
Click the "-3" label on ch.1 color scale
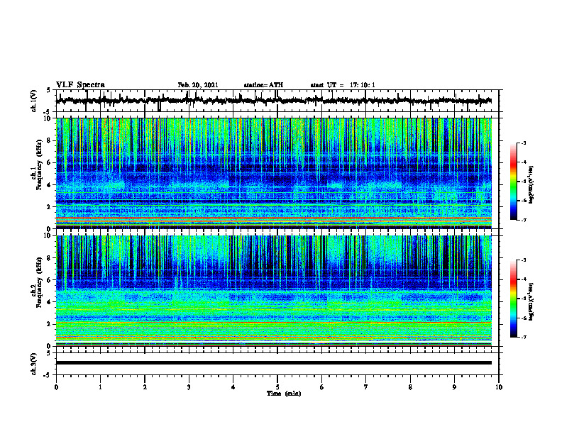point(524,143)
